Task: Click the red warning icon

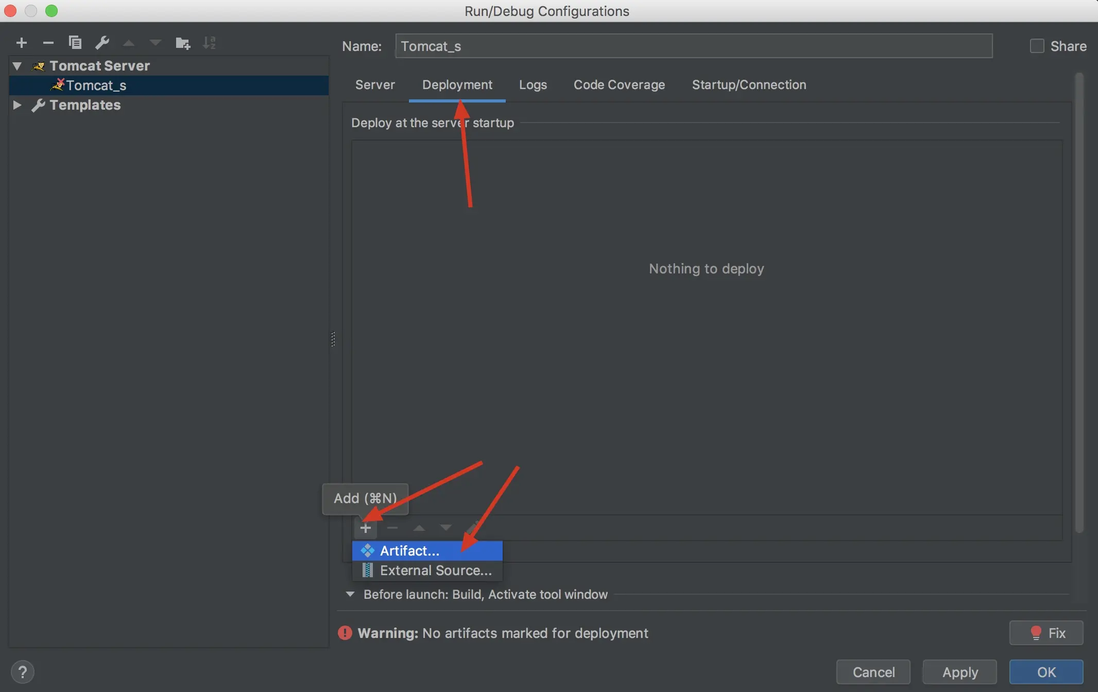Action: click(345, 633)
